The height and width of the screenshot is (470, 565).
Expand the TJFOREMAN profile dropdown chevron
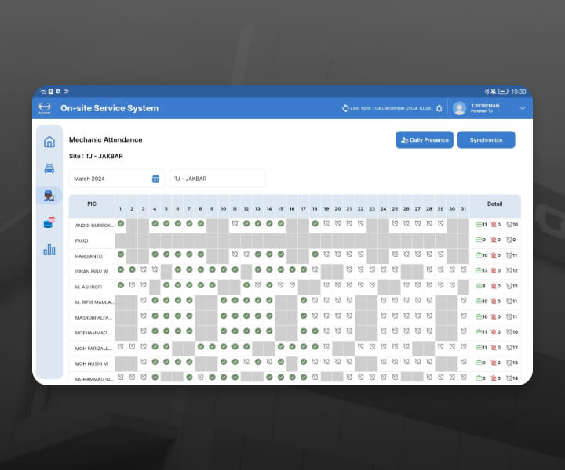(523, 108)
